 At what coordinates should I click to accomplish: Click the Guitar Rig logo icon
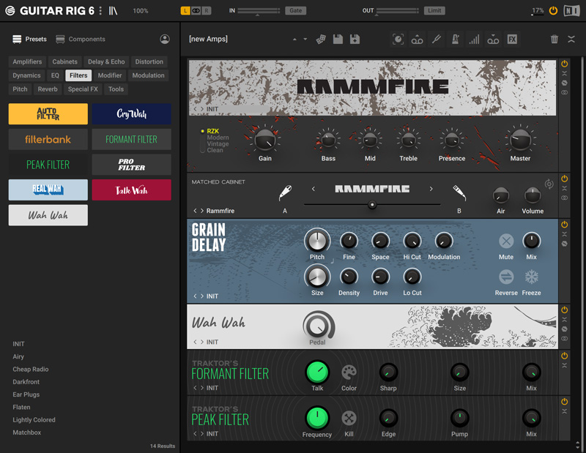point(10,11)
